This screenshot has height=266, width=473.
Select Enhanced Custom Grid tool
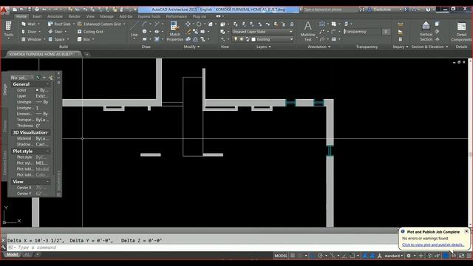[99, 24]
